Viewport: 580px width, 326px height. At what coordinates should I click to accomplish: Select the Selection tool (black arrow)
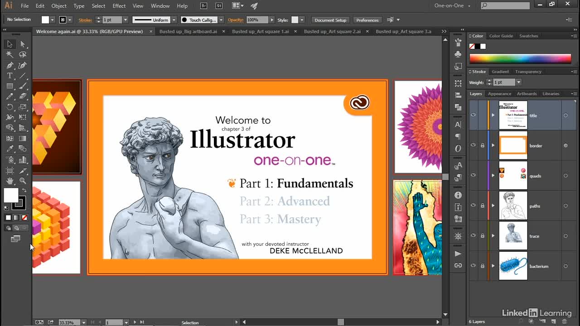10,44
